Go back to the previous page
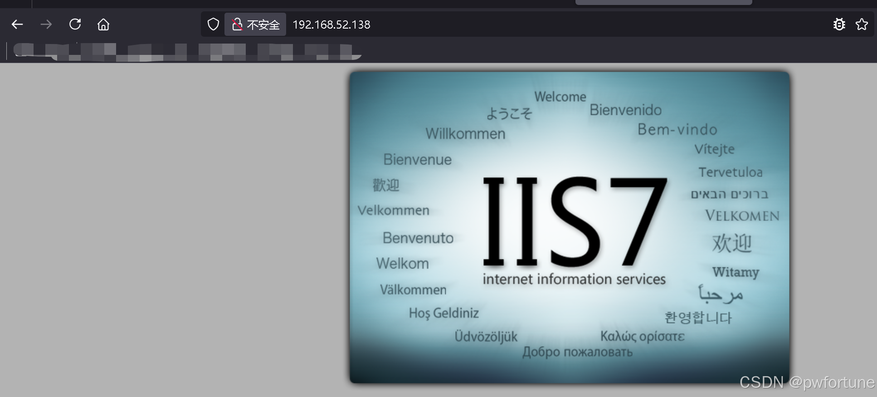The height and width of the screenshot is (397, 877). (x=17, y=25)
